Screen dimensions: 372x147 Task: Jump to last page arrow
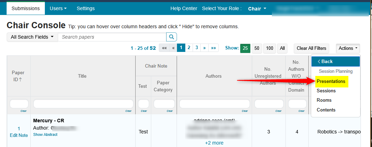pyautogui.click(x=213, y=48)
